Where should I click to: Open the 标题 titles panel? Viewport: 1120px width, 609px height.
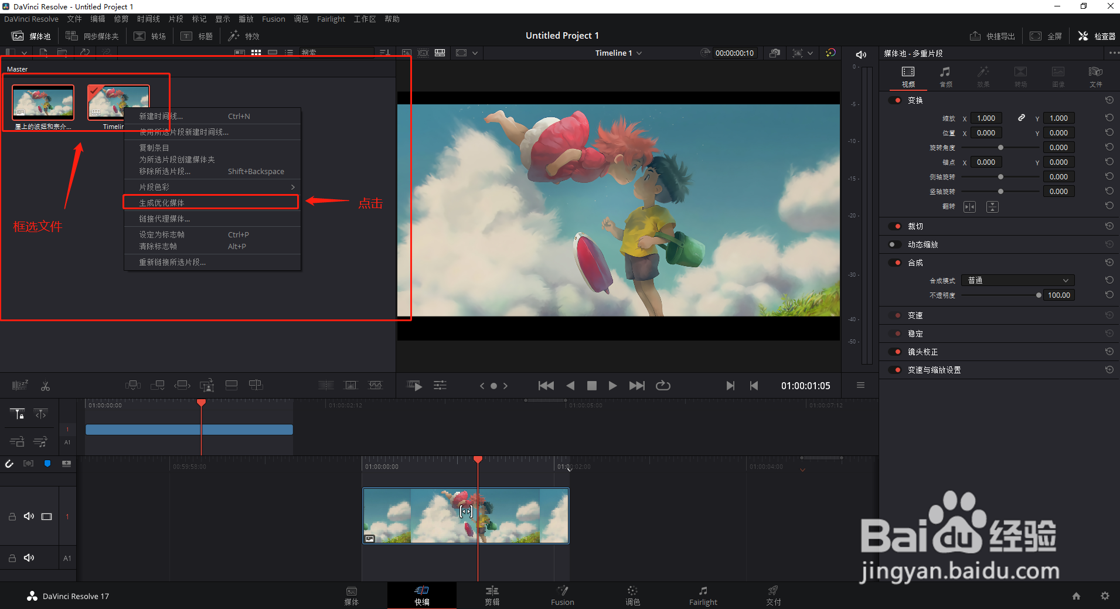197,36
